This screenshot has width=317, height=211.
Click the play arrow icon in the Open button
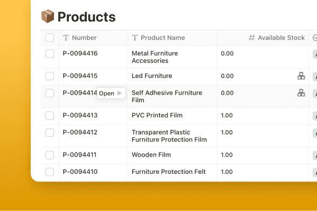pyautogui.click(x=120, y=93)
